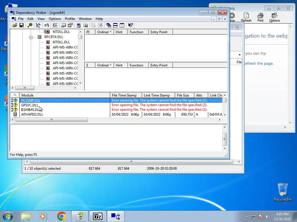Click the Tile Vertically toolbar icon
This screenshot has width=297, height=222.
point(122,25)
